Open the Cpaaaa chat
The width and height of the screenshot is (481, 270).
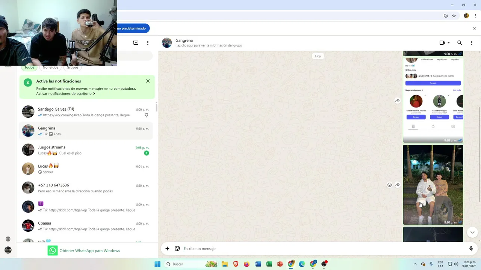pos(86,226)
